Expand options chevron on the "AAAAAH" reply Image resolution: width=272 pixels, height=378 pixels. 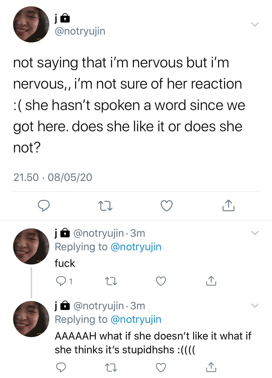255,306
